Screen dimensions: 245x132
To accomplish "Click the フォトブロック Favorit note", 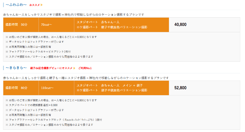I will pos(54,120).
